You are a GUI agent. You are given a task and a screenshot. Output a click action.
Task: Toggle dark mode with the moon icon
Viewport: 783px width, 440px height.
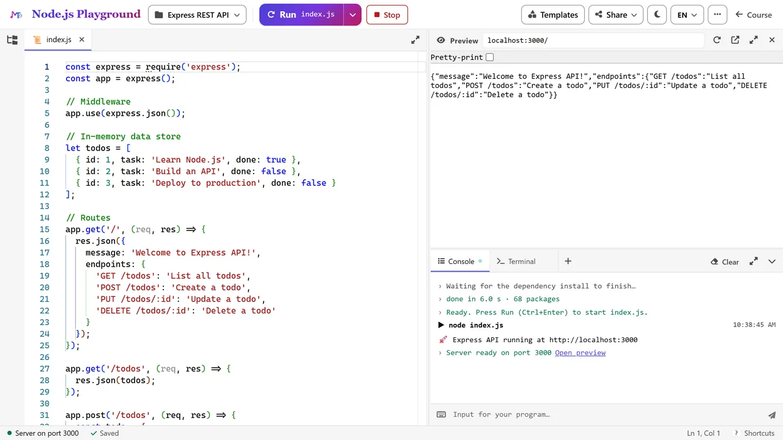point(657,15)
